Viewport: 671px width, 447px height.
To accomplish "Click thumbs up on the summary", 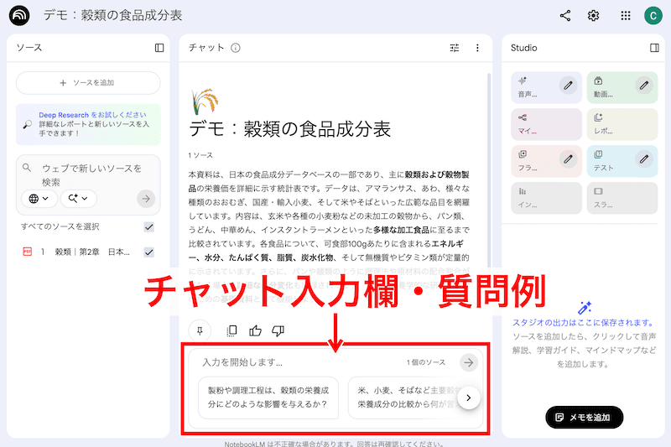I will [x=256, y=330].
